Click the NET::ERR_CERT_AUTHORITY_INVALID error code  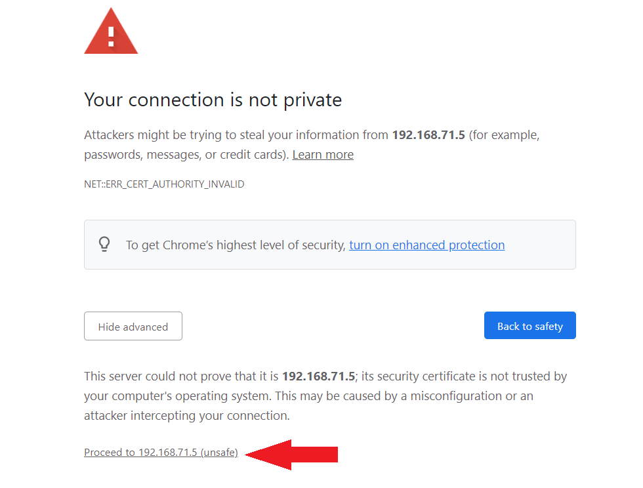coord(164,184)
